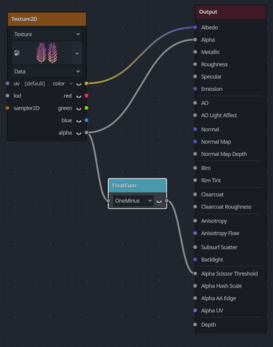The image size is (273, 347).
Task: Expand the texture resource options arrow
Action: (77, 53)
